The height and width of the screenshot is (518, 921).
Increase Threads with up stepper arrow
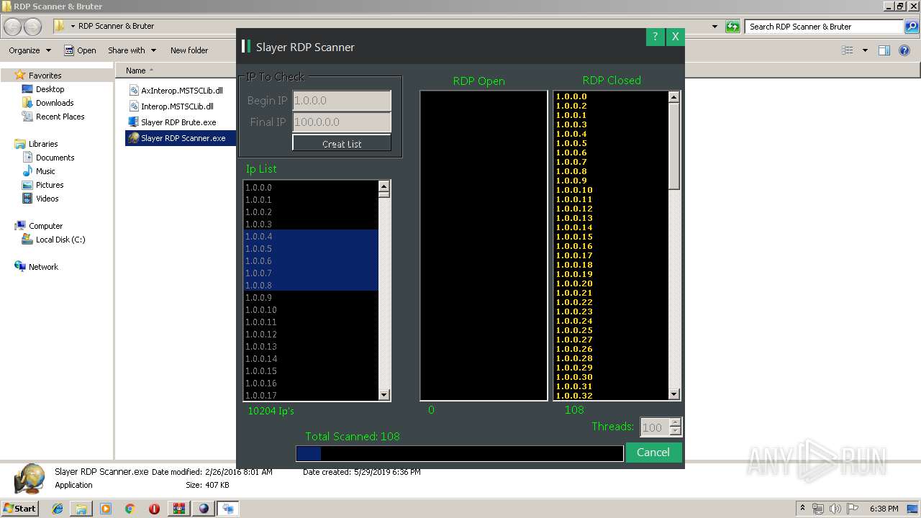[x=675, y=423]
